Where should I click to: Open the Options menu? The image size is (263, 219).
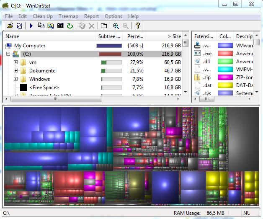(113, 16)
